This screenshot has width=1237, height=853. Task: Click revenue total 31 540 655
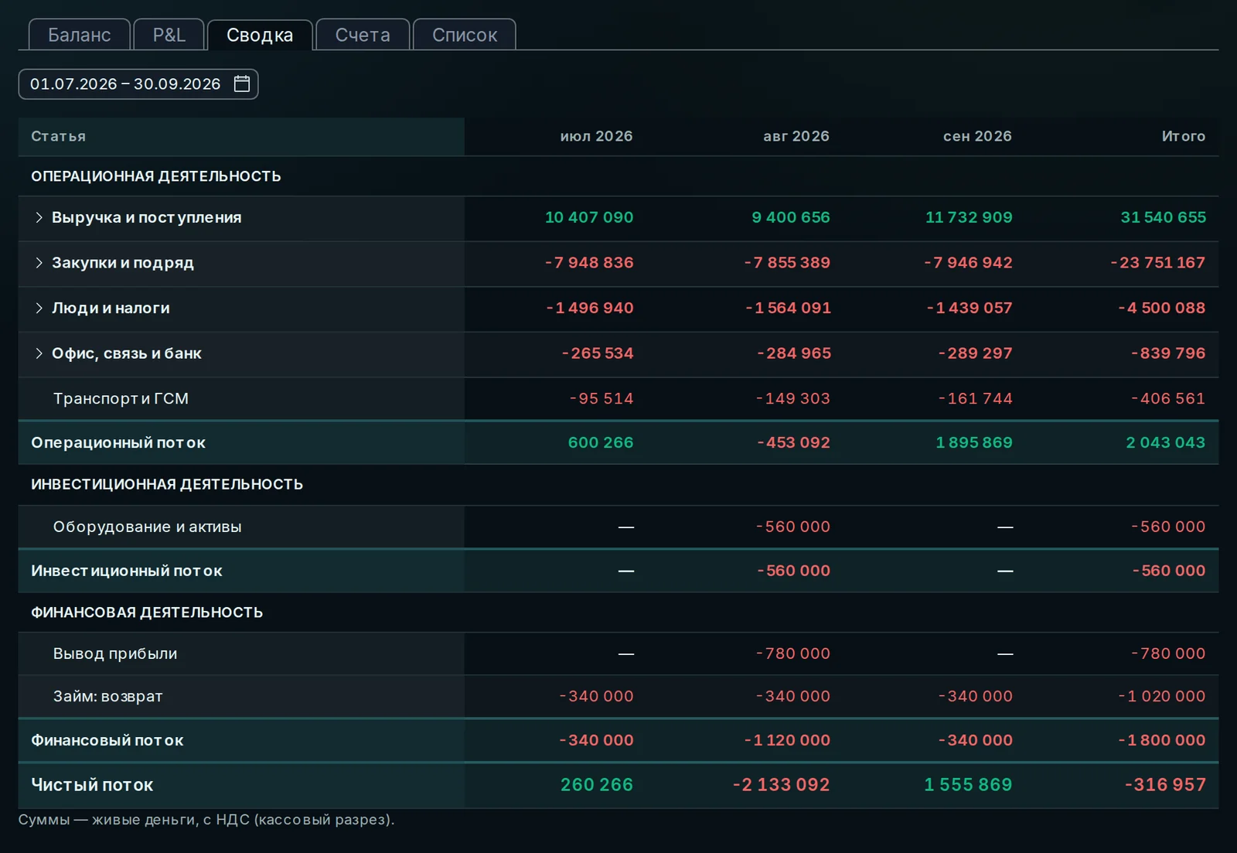(1163, 217)
